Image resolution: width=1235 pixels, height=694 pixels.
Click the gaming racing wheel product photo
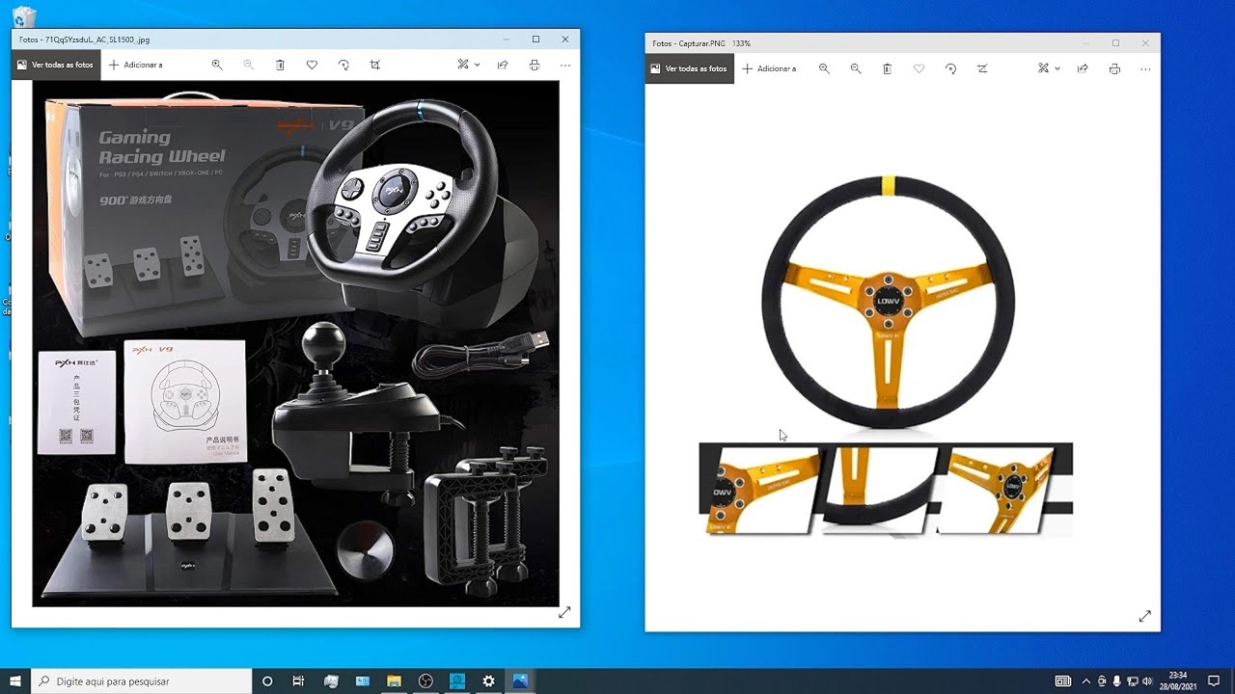click(x=295, y=343)
